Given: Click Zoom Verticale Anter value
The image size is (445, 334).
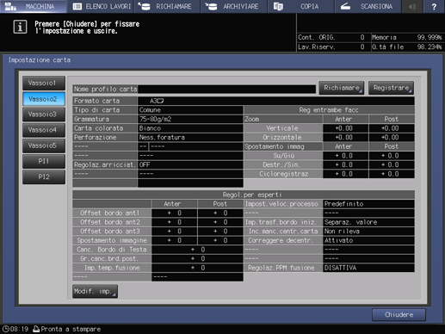Looking at the screenshot, I should pos(345,128).
